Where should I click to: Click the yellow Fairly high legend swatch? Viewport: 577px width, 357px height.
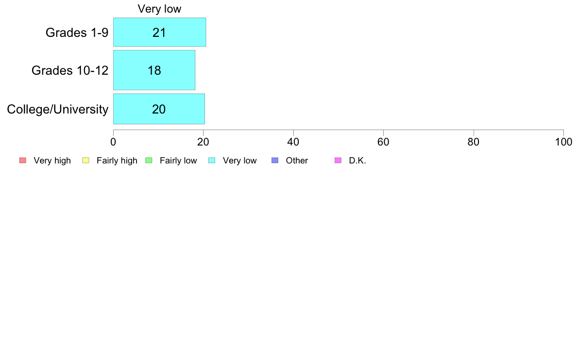point(86,160)
